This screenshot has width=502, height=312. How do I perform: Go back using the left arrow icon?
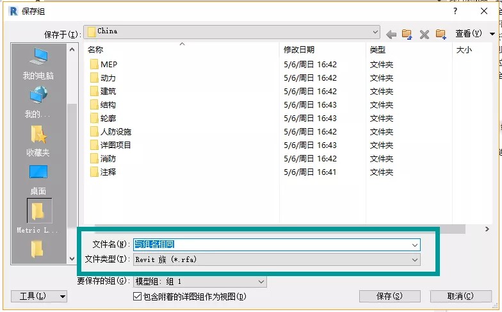[x=391, y=35]
